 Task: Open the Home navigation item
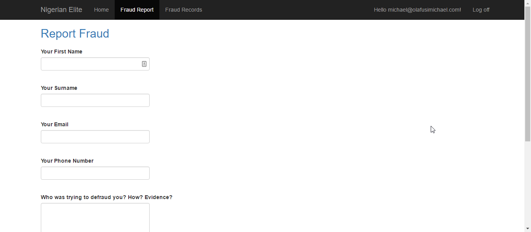pyautogui.click(x=101, y=9)
